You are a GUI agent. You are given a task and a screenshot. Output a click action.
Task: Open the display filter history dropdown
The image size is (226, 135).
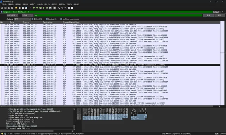pos(220,12)
